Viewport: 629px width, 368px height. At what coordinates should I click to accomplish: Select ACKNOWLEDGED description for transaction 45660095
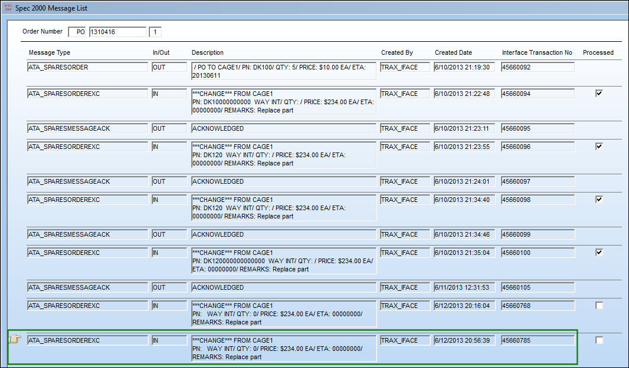click(x=284, y=128)
